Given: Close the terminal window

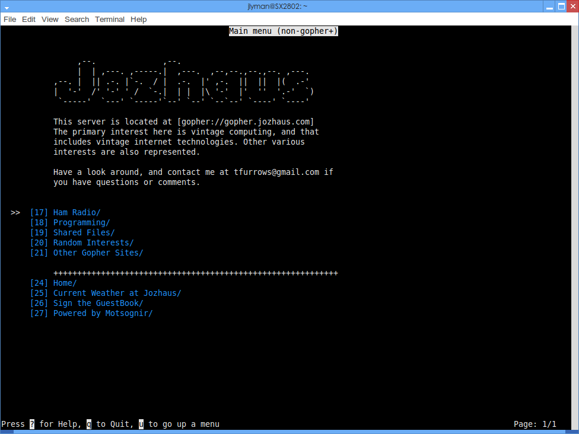Looking at the screenshot, I should click(571, 7).
